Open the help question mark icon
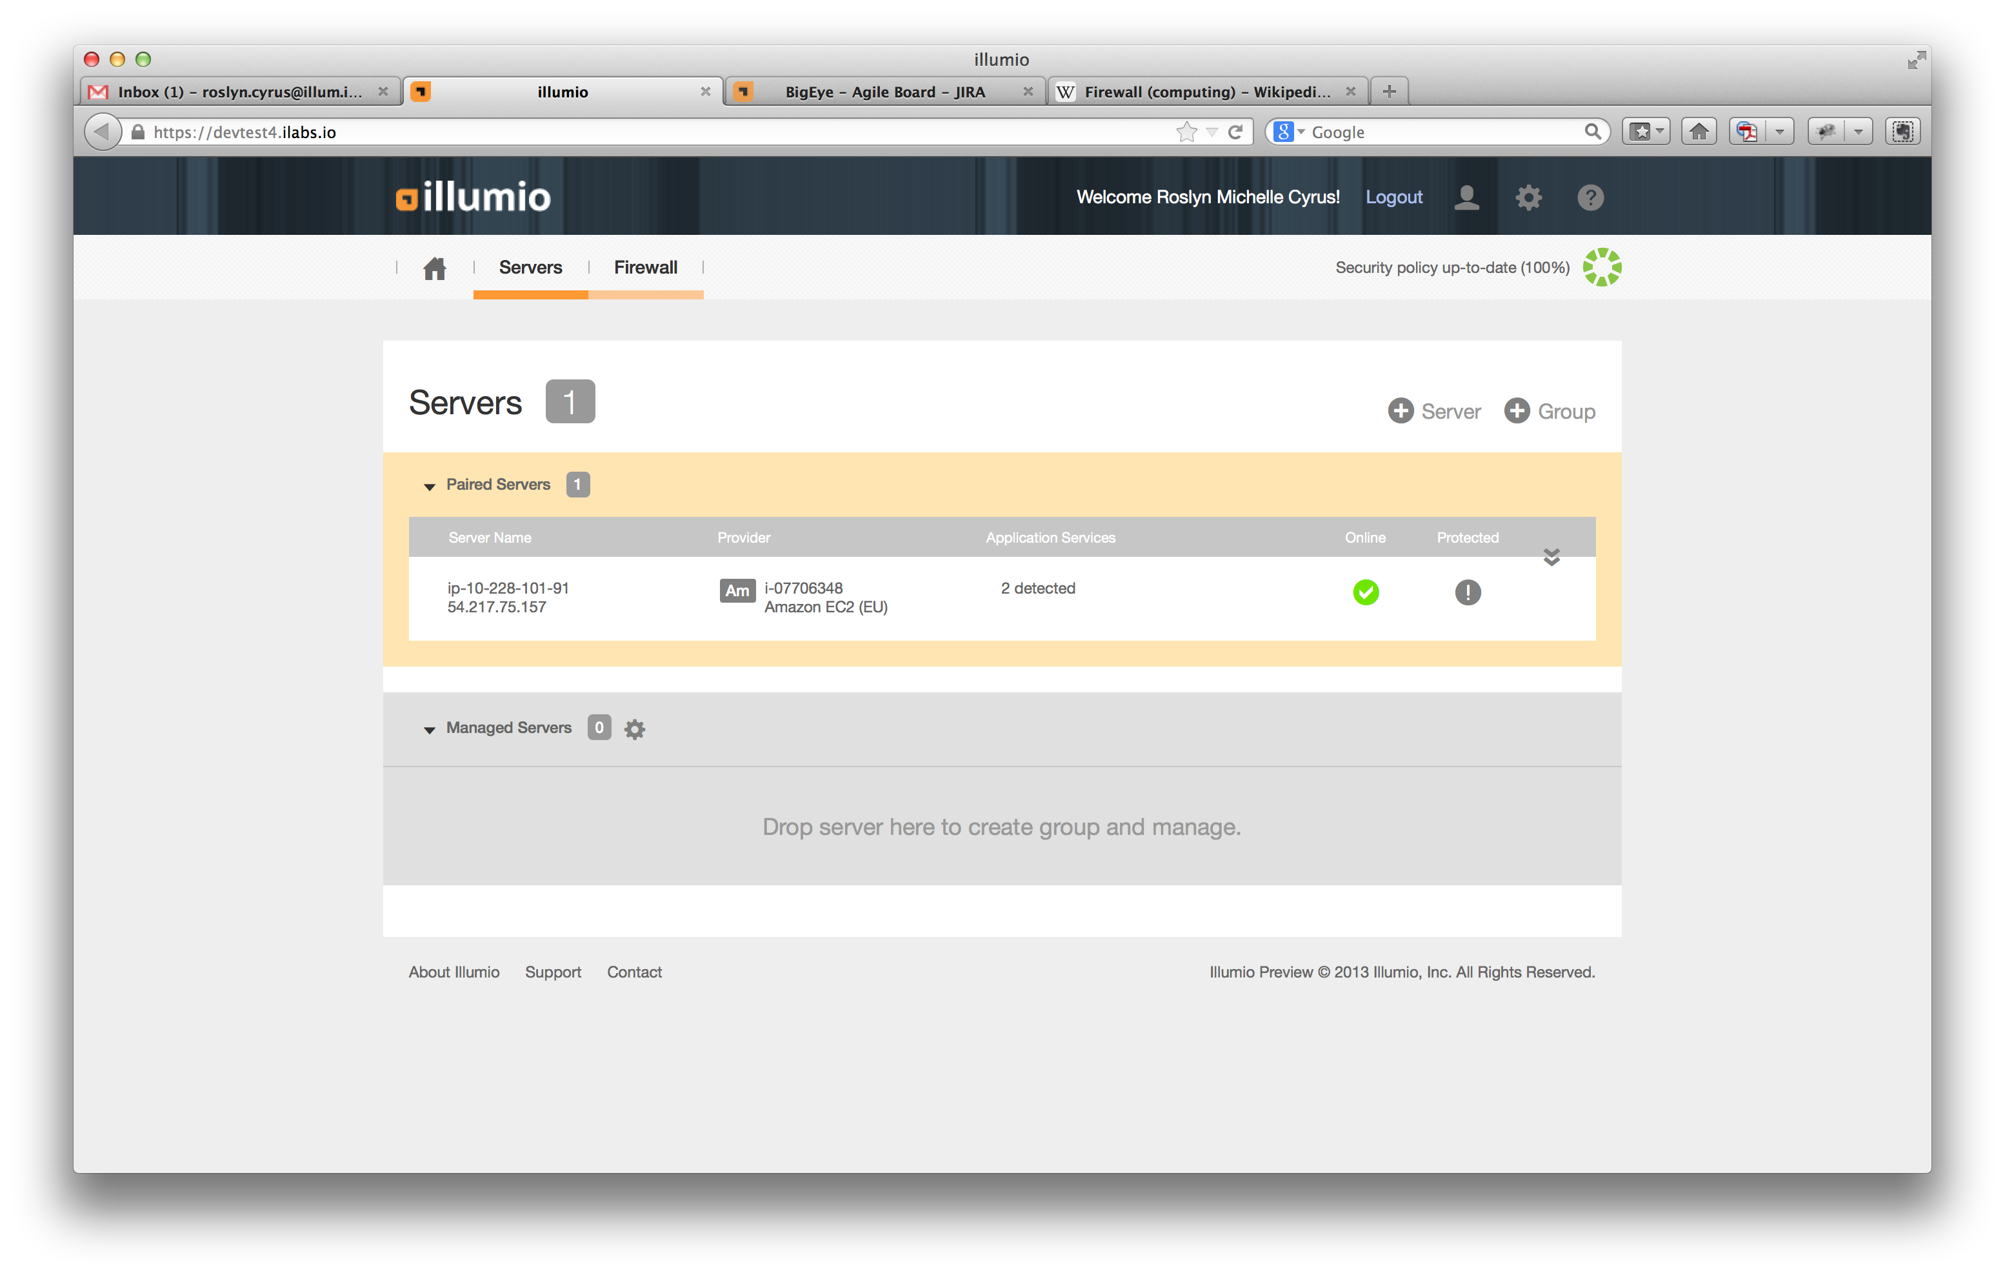This screenshot has width=2005, height=1275. pos(1590,197)
